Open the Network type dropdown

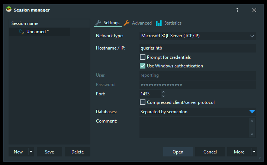pos(252,36)
